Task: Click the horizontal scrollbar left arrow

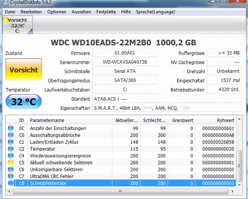Action: coord(9,191)
